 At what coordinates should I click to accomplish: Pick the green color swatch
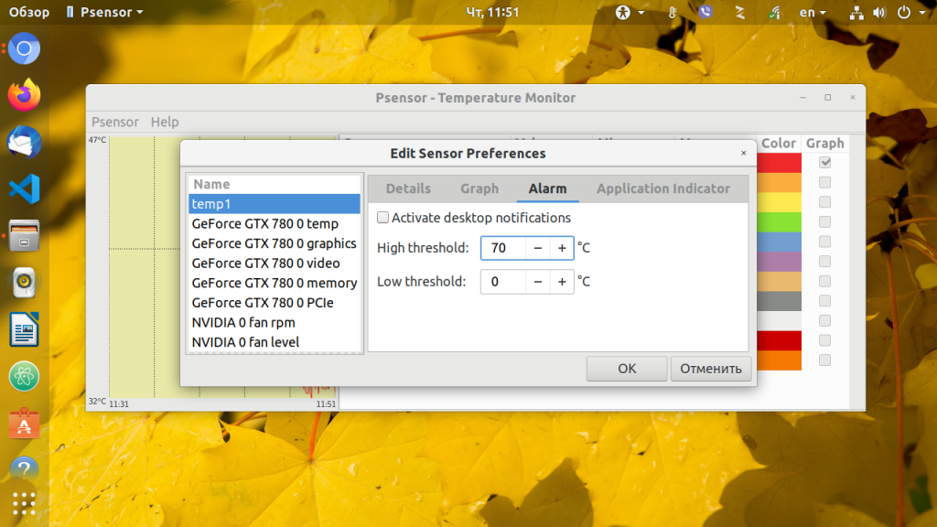pyautogui.click(x=780, y=221)
